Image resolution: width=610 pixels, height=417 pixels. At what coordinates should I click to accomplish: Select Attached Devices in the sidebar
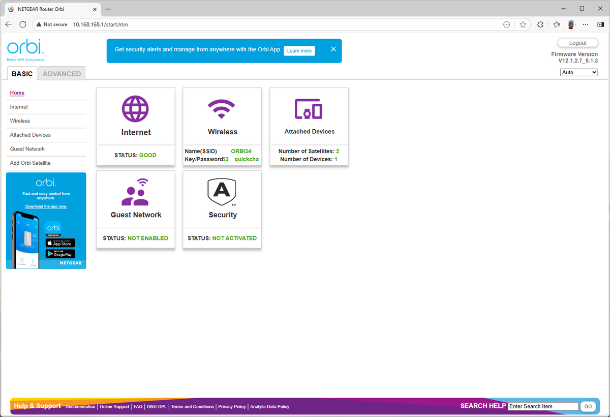click(x=30, y=135)
